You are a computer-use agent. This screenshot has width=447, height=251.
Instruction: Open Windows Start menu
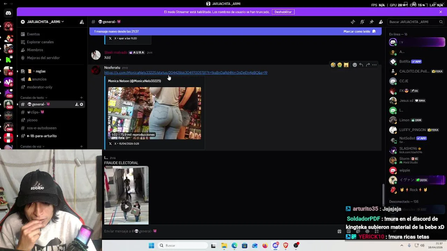151,245
